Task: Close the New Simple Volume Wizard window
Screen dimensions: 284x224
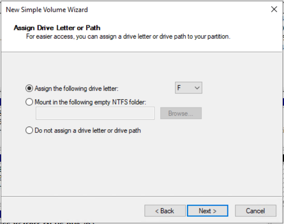Action: point(274,9)
